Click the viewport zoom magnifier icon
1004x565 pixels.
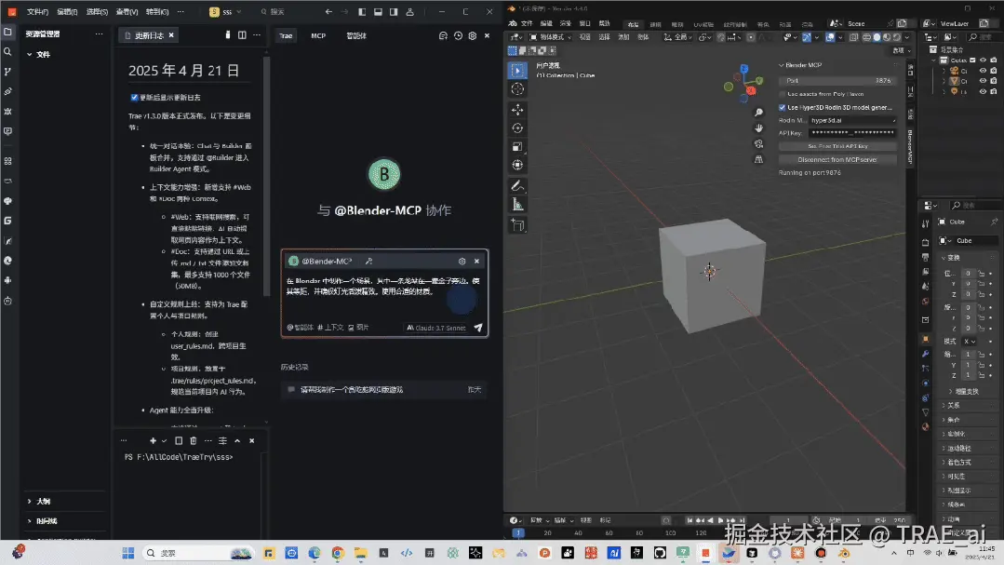coord(758,113)
